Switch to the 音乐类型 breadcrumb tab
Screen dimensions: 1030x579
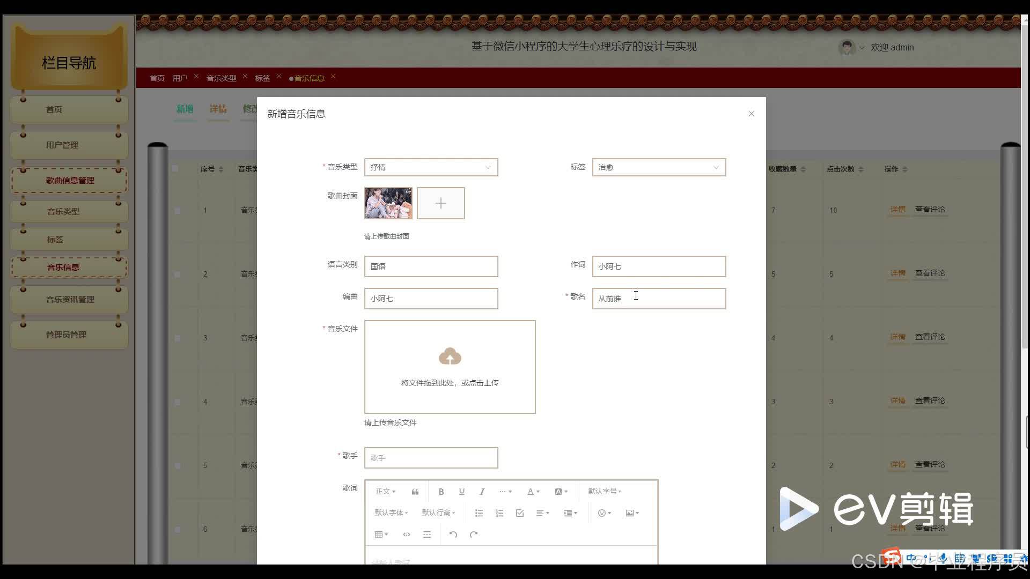pyautogui.click(x=221, y=78)
